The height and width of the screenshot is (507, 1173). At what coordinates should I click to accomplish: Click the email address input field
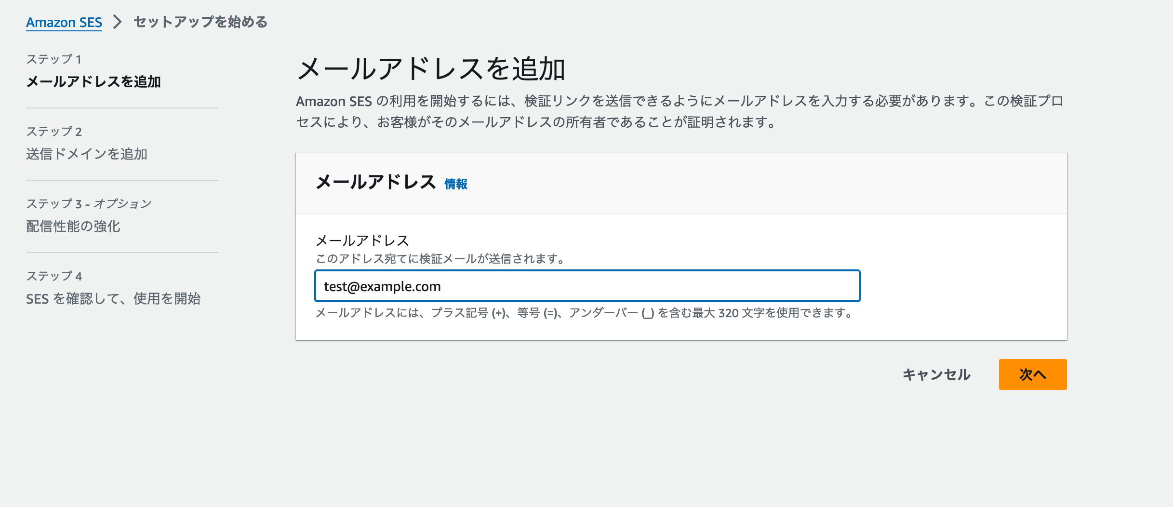(x=587, y=286)
